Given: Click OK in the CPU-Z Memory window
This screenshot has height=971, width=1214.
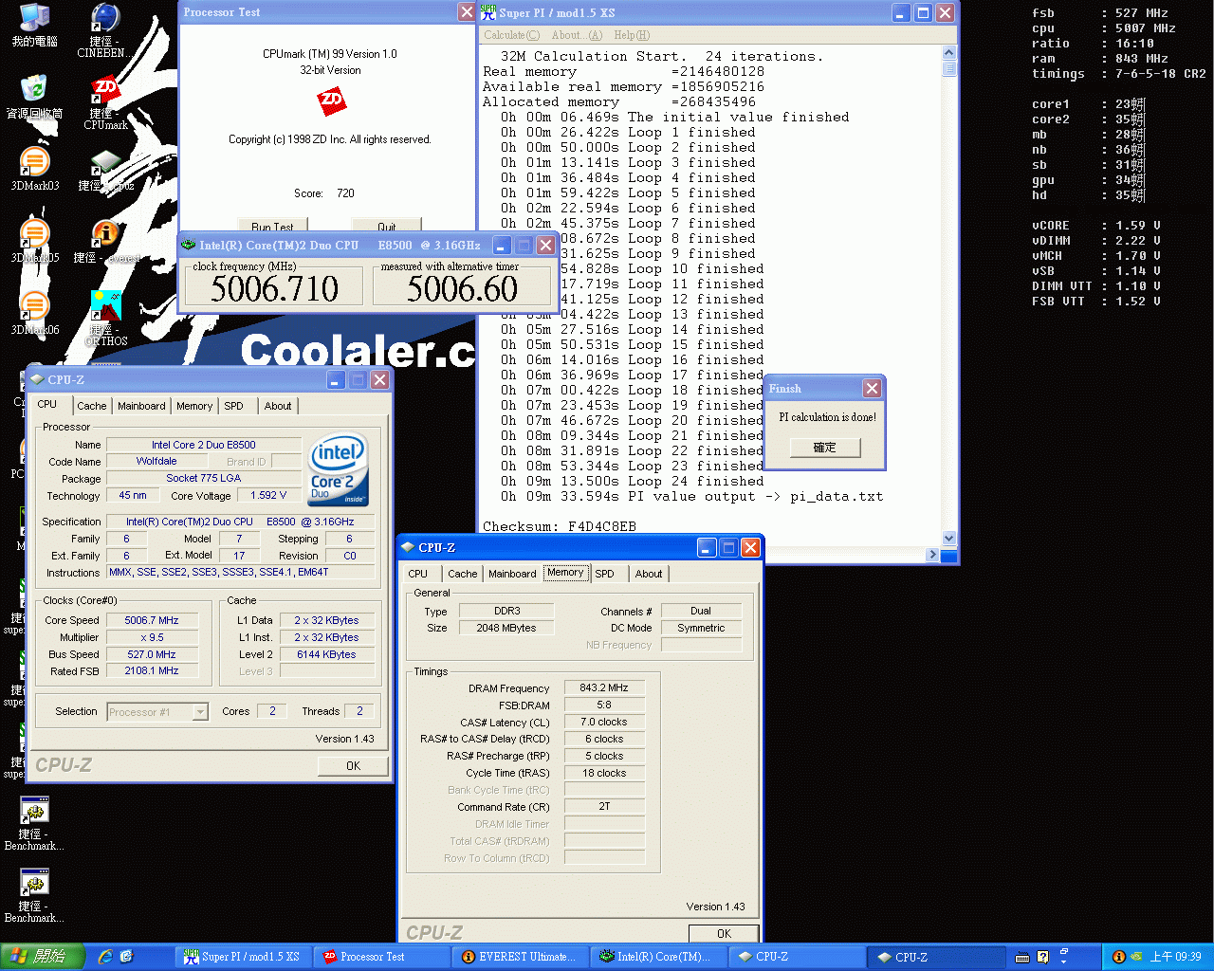Looking at the screenshot, I should click(x=724, y=933).
